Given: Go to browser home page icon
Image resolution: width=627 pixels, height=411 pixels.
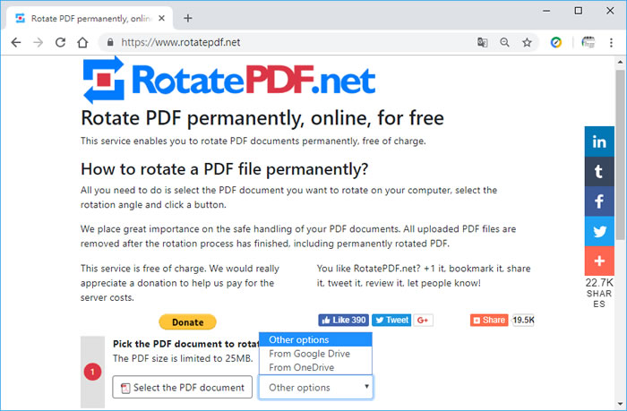Looking at the screenshot, I should point(82,42).
